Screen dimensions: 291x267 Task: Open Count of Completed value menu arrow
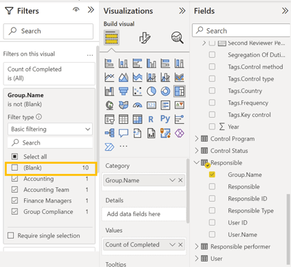(x=173, y=245)
